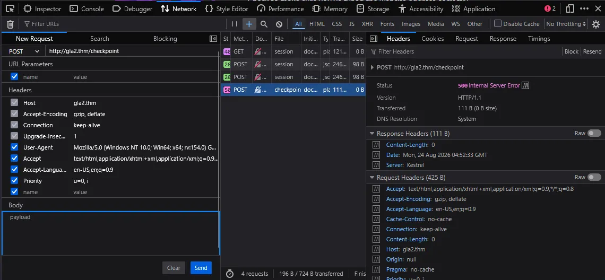Open MDN icon for Date response header
605x280 pixels.
(377, 155)
